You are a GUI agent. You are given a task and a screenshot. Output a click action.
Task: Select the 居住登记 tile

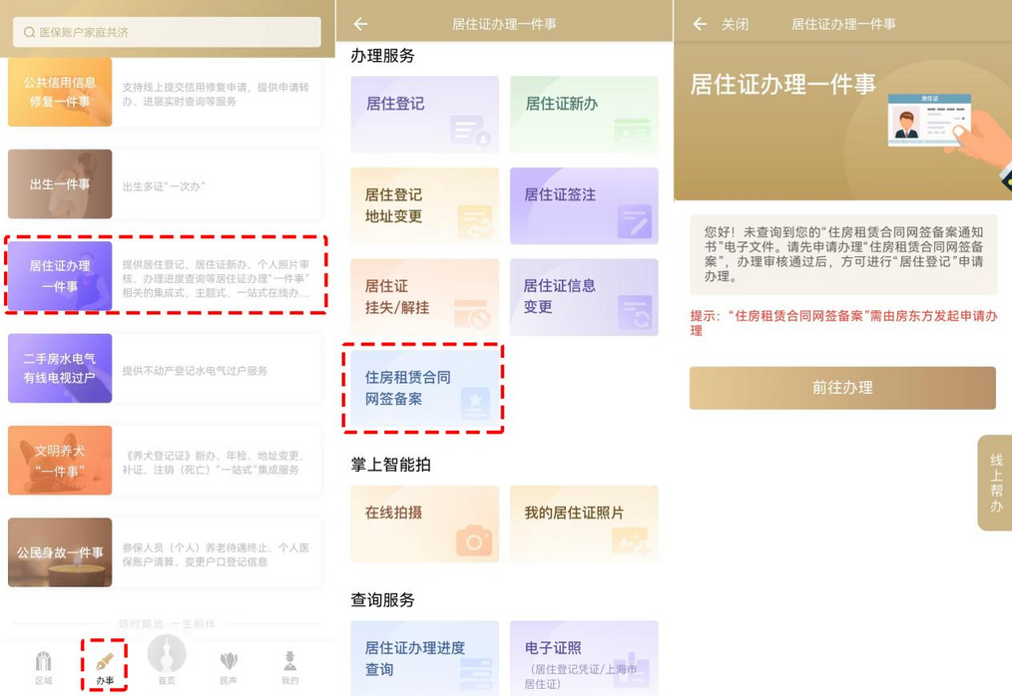click(424, 115)
